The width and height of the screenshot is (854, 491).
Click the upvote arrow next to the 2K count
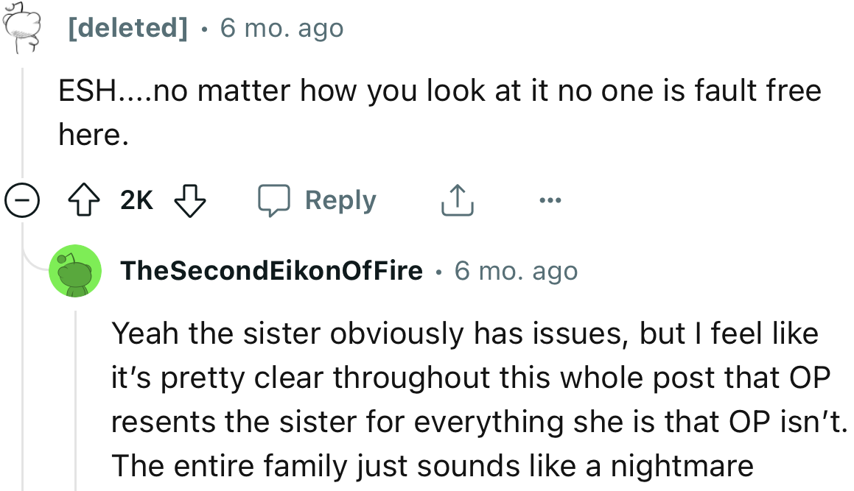pos(85,199)
